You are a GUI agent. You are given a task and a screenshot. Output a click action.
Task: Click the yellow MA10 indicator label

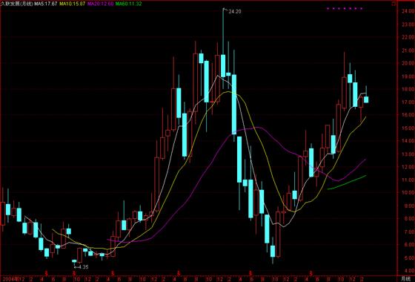point(73,4)
